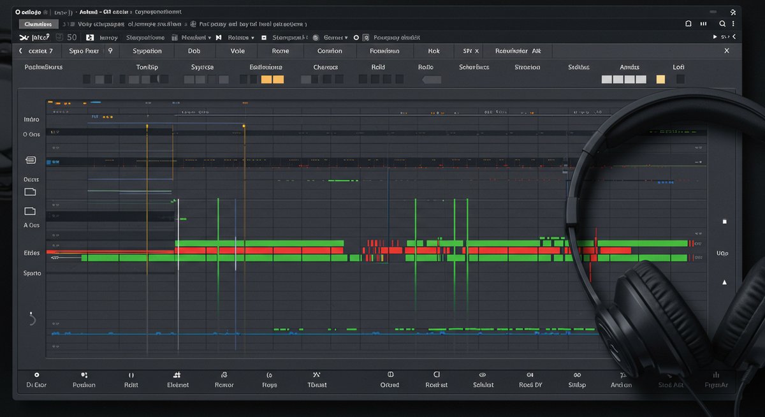The height and width of the screenshot is (417, 765).
Task: Click the Tonitip column label
Action: point(147,67)
